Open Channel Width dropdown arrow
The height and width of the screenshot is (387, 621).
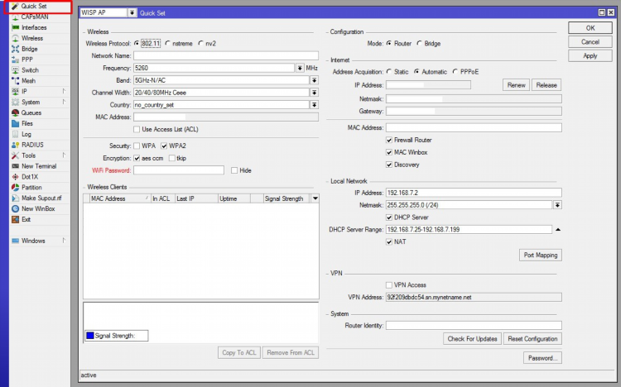pos(314,93)
